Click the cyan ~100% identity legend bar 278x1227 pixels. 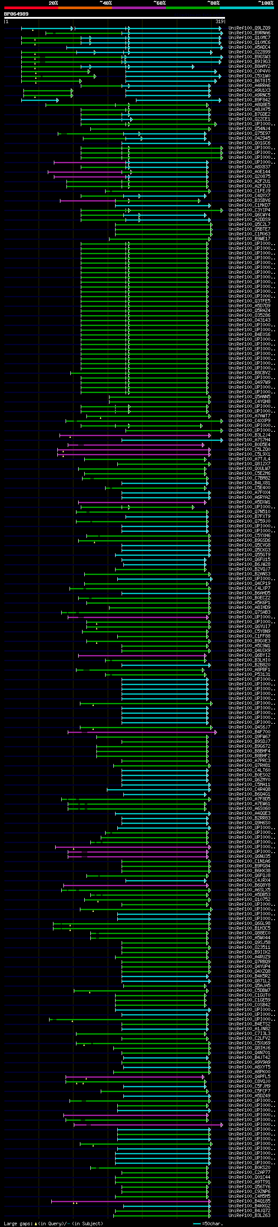coord(247,8)
